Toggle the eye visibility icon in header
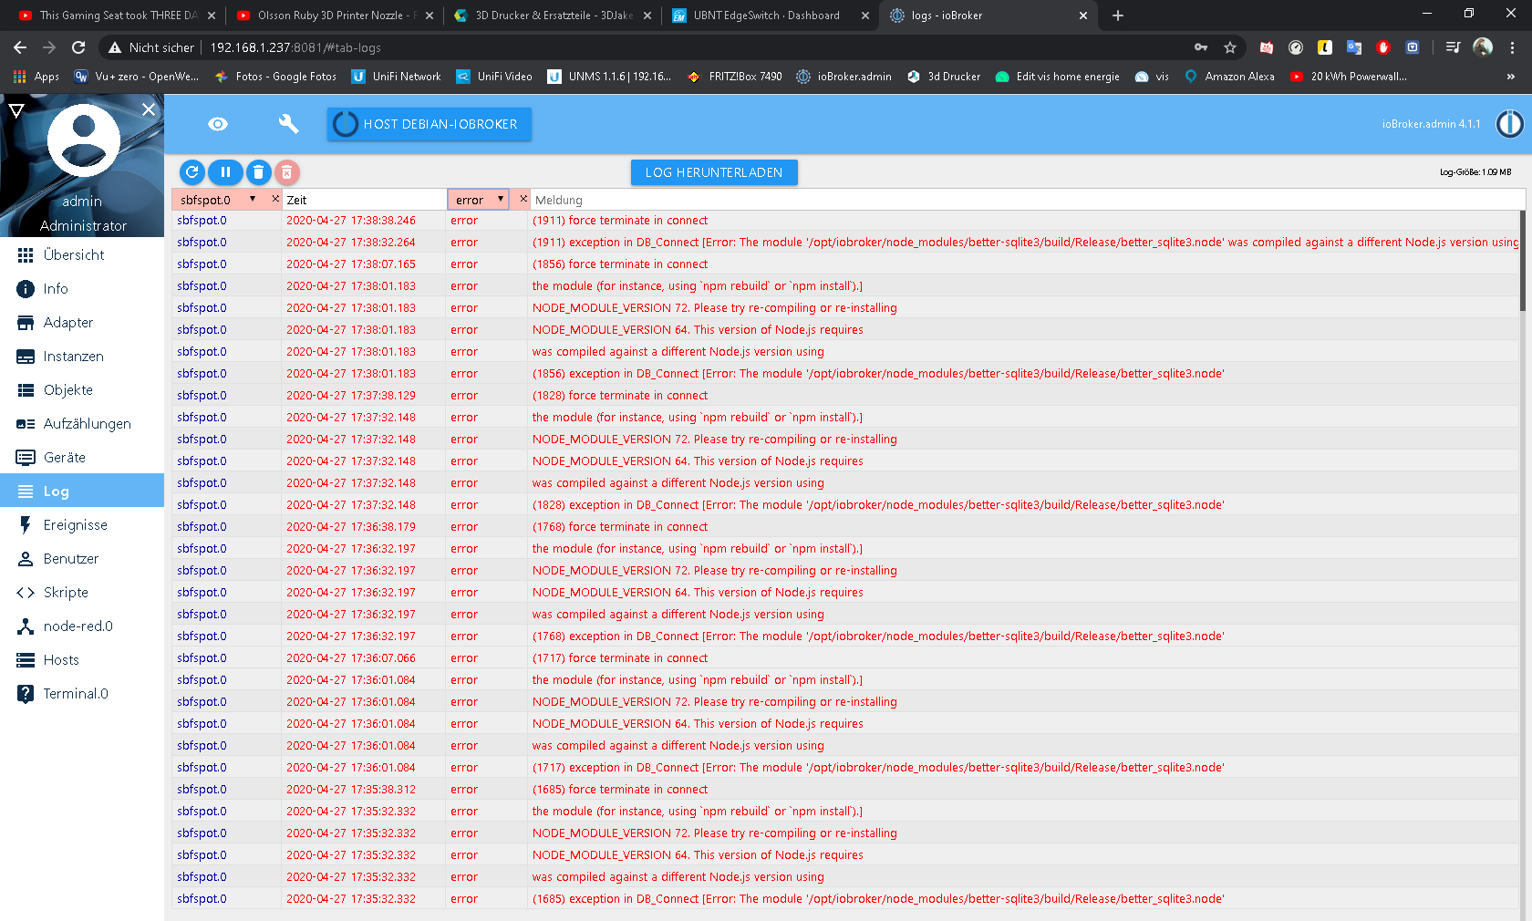 [218, 124]
